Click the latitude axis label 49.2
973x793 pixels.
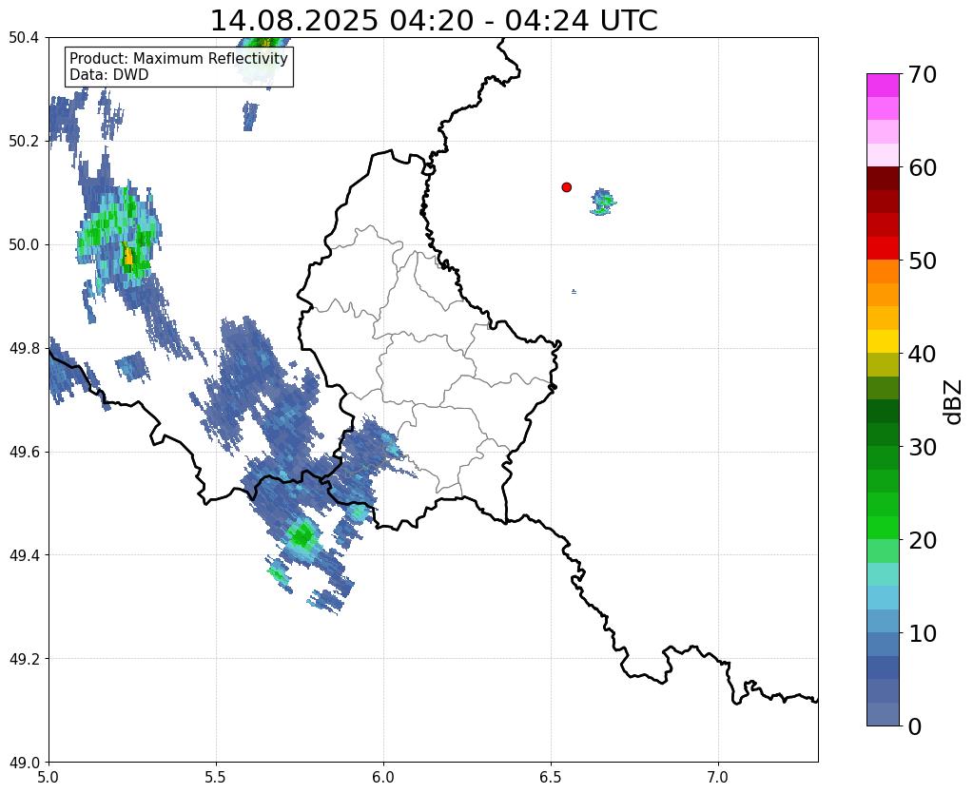point(24,659)
